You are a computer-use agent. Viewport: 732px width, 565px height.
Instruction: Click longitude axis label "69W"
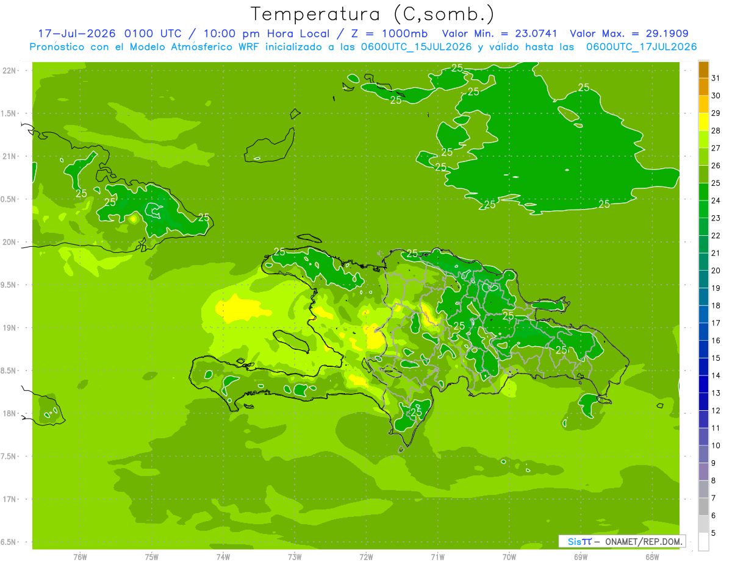coord(581,556)
